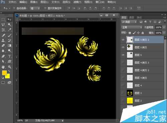Swap foreground and background colors
This screenshot has width=167, height=123.
[9, 71]
